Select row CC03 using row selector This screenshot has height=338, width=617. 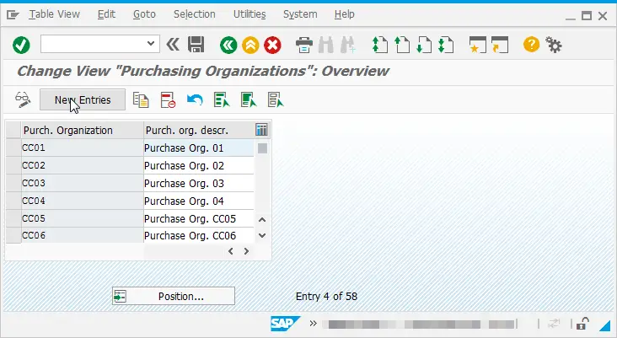coord(13,184)
